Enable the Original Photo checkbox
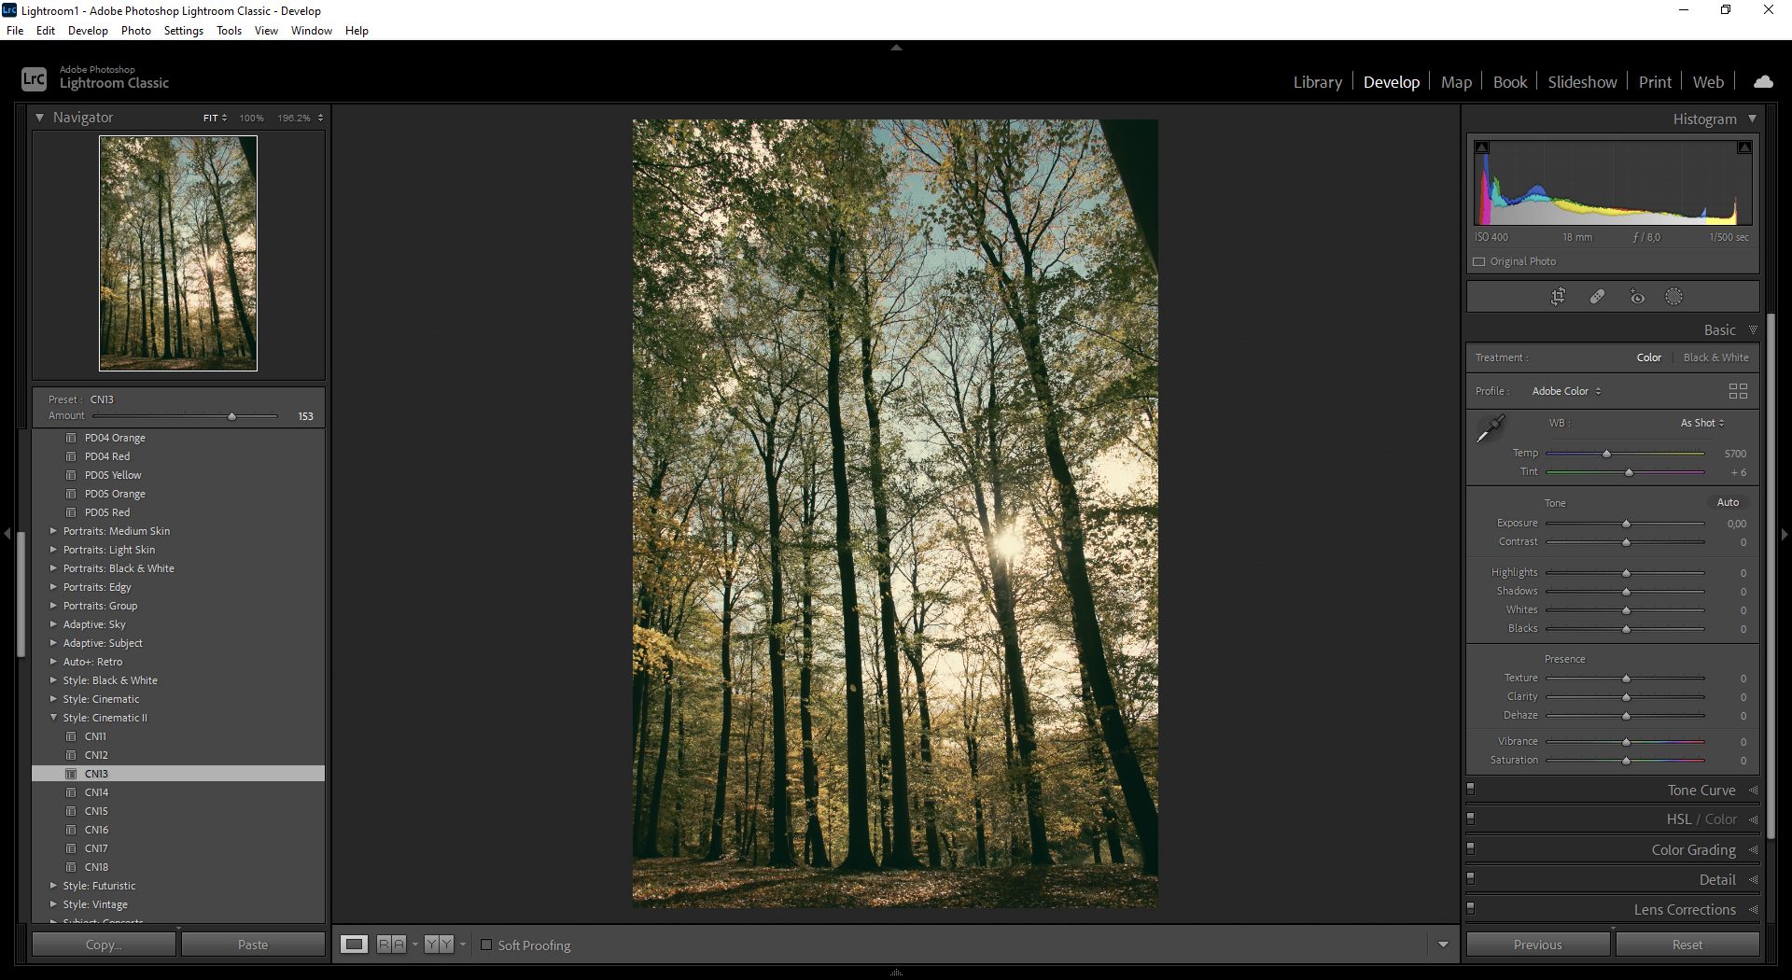1792x980 pixels. pyautogui.click(x=1479, y=261)
